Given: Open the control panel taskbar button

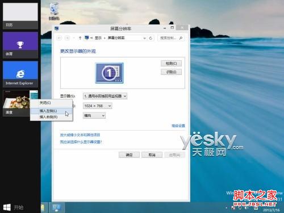Looking at the screenshot, I should click(57, 207).
